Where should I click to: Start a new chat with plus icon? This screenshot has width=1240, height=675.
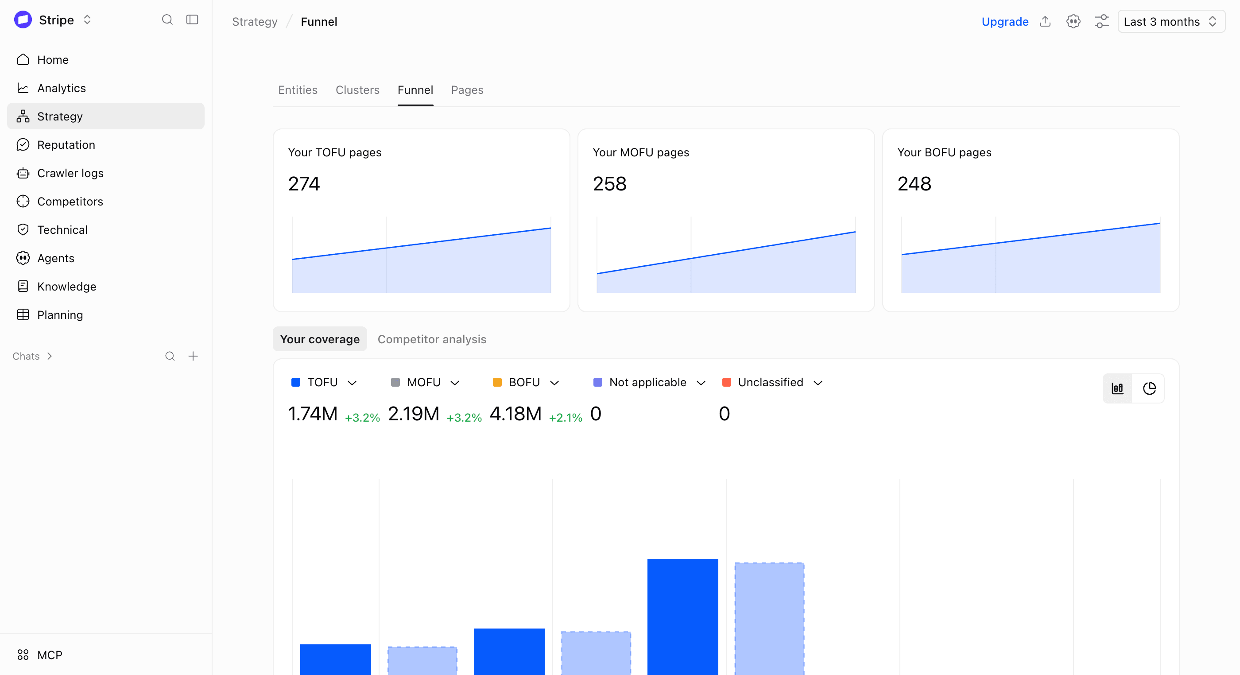[x=193, y=356]
